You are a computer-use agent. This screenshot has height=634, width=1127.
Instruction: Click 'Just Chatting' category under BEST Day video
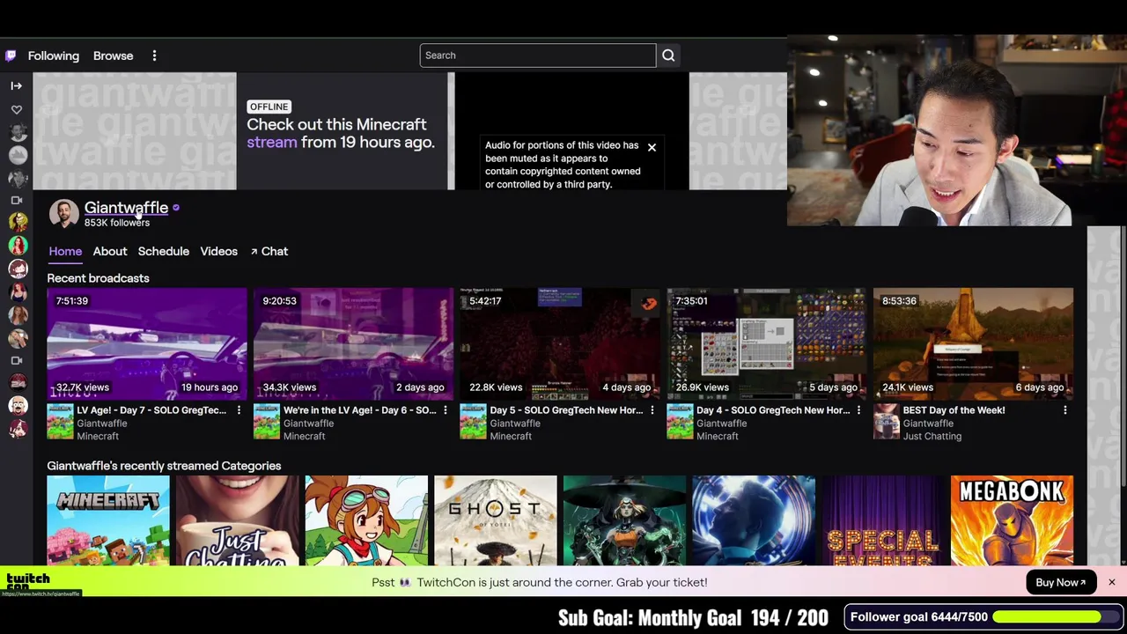(932, 436)
